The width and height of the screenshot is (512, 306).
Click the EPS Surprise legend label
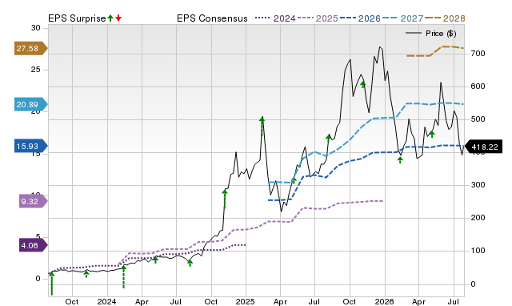pyautogui.click(x=77, y=18)
